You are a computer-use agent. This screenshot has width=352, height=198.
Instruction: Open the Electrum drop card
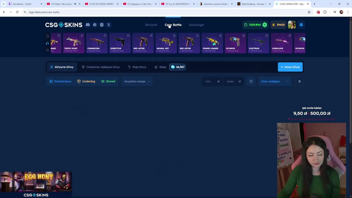click(x=258, y=43)
